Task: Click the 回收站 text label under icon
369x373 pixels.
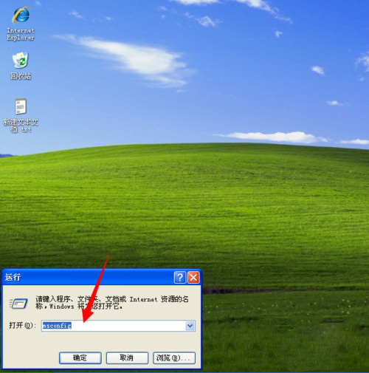Action: (x=21, y=76)
